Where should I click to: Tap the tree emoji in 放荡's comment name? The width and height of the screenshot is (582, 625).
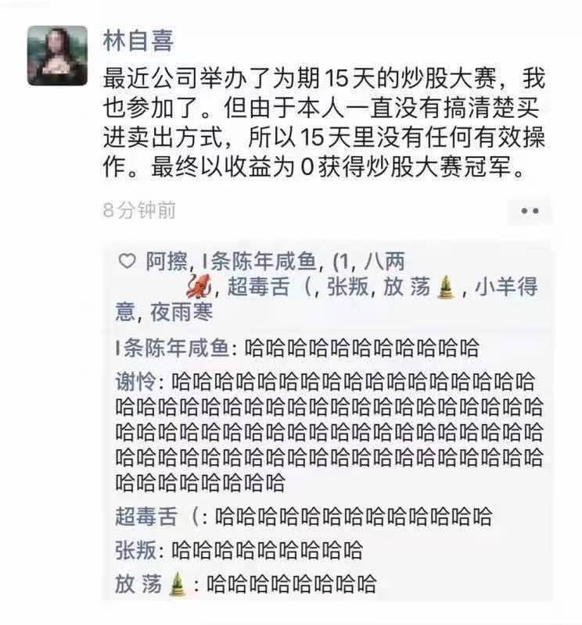coord(178,584)
